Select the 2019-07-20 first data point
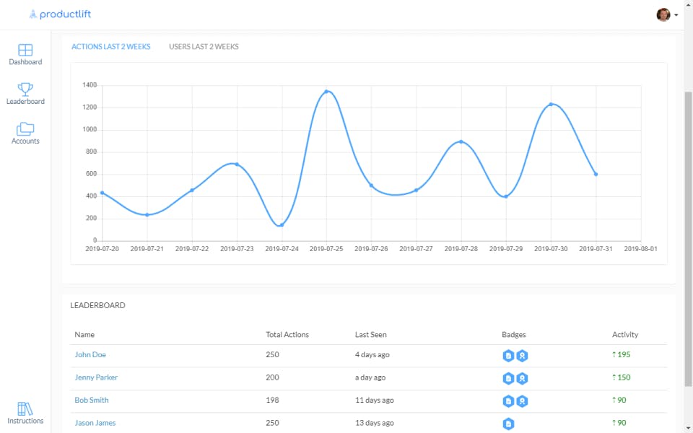This screenshot has height=433, width=693. click(102, 193)
